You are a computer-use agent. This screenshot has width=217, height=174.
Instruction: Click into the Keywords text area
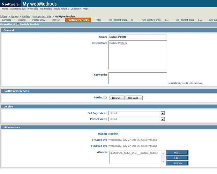[137, 78]
